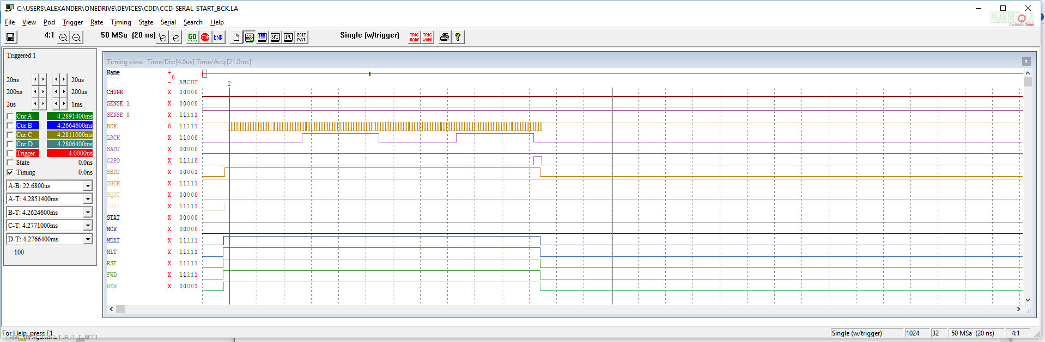Start acquisition with the GO icon

[x=192, y=37]
